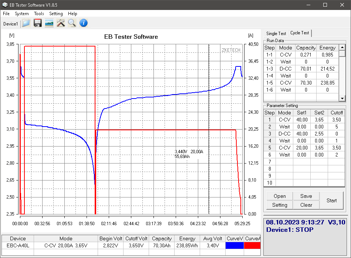
Task: Open the hammer and wrench tools icon
Action: coord(61,23)
